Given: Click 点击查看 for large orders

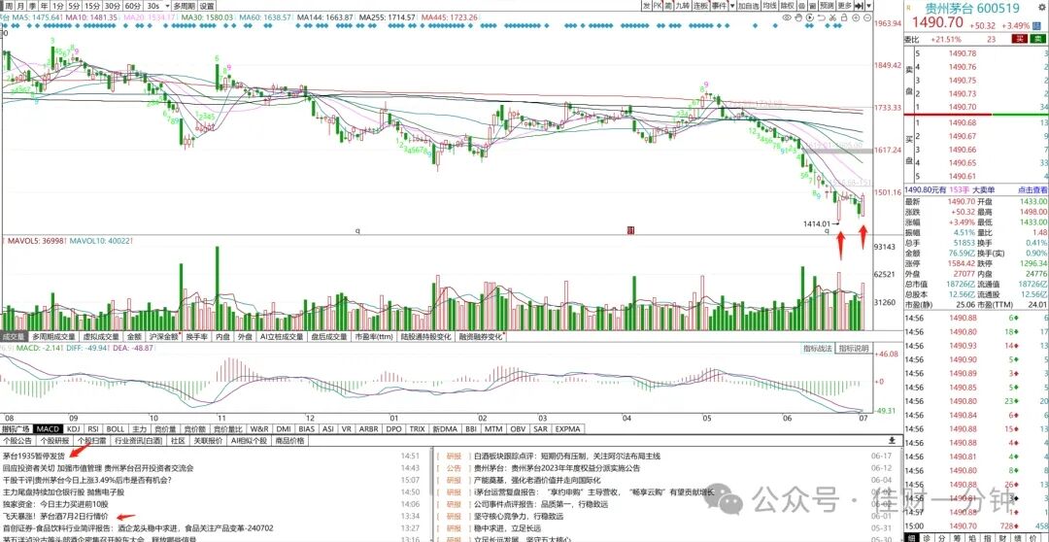Looking at the screenshot, I should click(1031, 190).
